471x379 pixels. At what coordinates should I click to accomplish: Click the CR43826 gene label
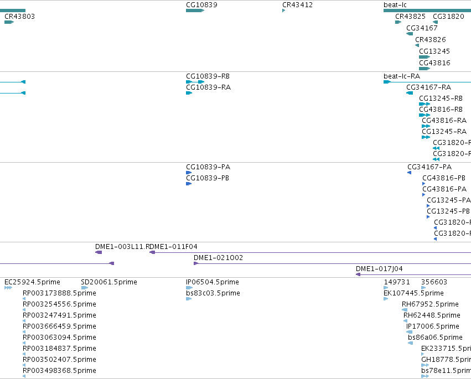(431, 39)
